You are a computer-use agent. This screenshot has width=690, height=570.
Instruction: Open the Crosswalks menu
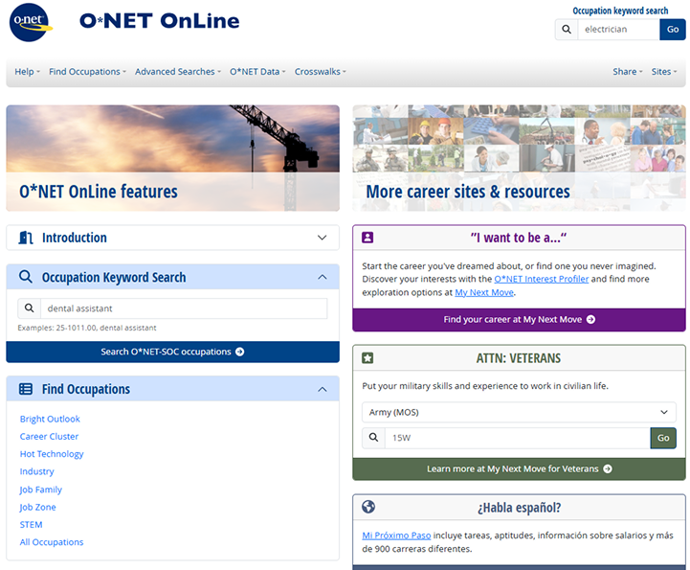(x=321, y=71)
